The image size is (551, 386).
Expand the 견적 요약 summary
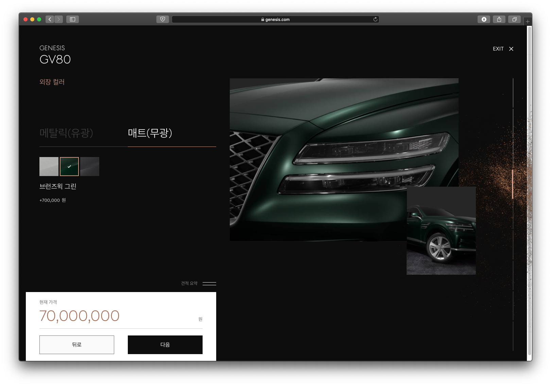click(199, 283)
